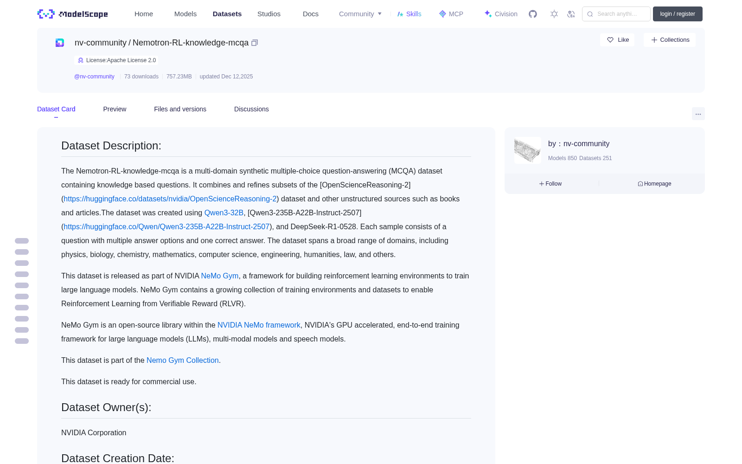Open the NVIDIA NeMo framework link
The width and height of the screenshot is (742, 464).
pos(259,325)
